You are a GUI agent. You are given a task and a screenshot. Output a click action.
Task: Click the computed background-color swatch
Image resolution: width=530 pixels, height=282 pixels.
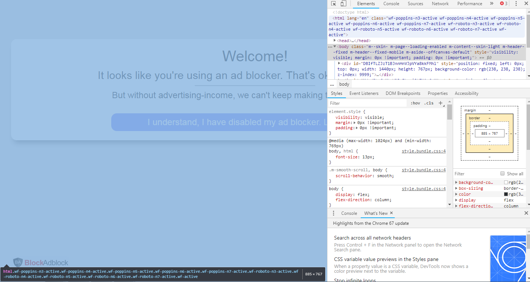click(506, 182)
